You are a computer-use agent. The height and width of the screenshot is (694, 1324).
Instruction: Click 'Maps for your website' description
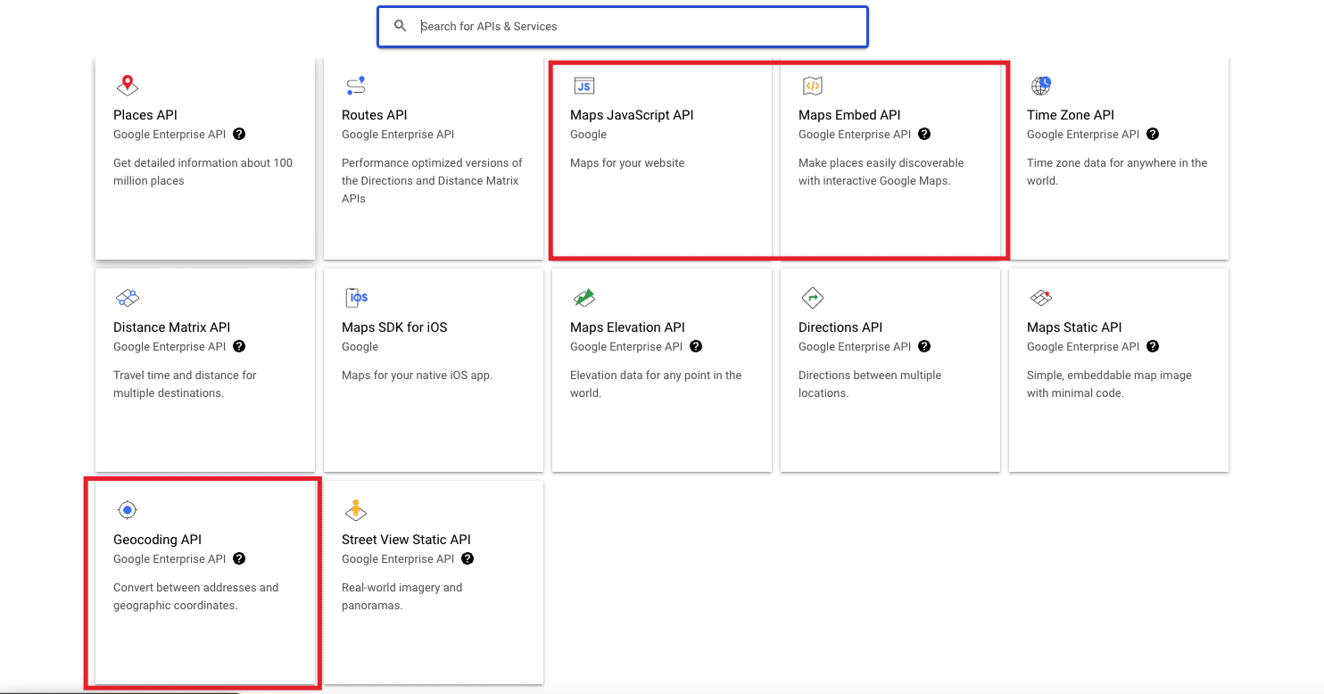coord(627,163)
